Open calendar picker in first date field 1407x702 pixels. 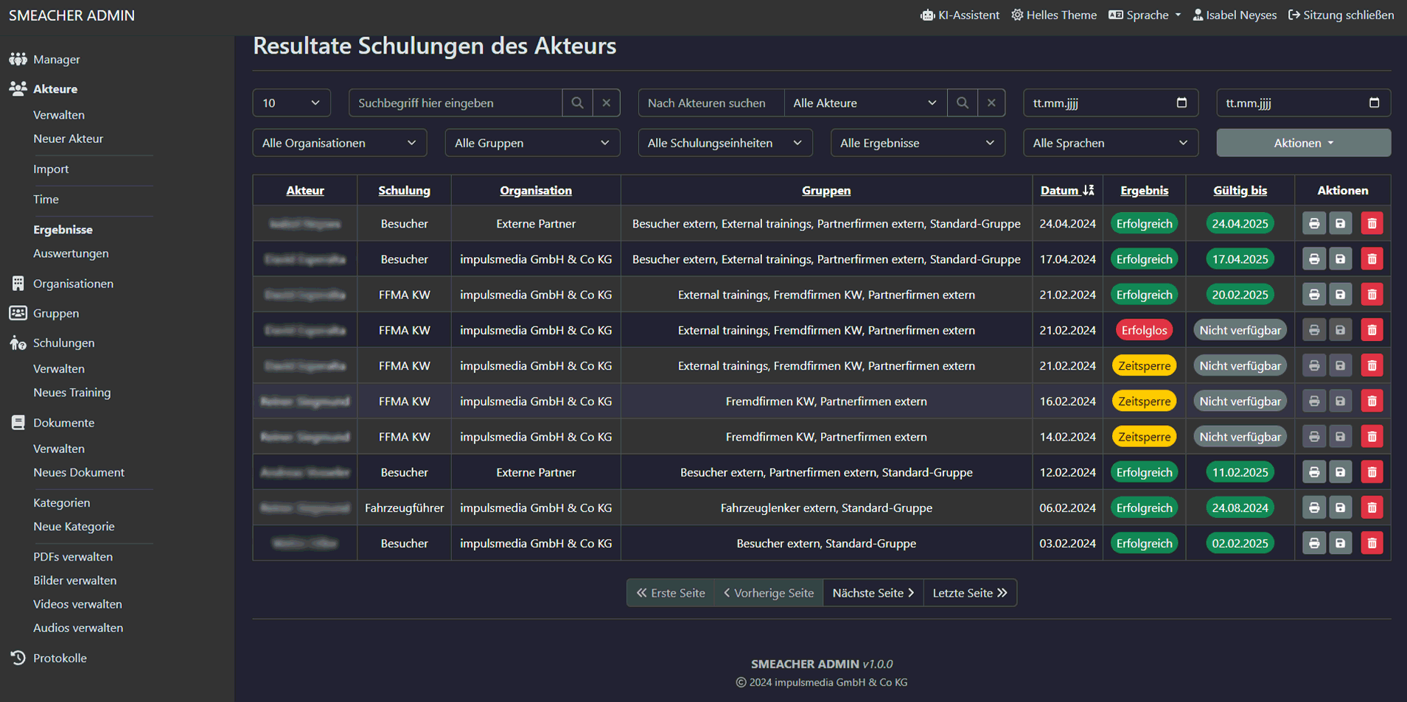pos(1181,103)
